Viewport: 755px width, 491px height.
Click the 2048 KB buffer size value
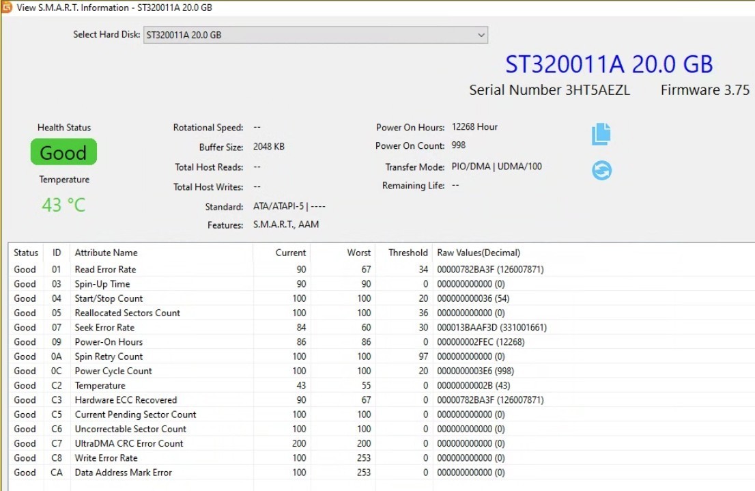[269, 147]
